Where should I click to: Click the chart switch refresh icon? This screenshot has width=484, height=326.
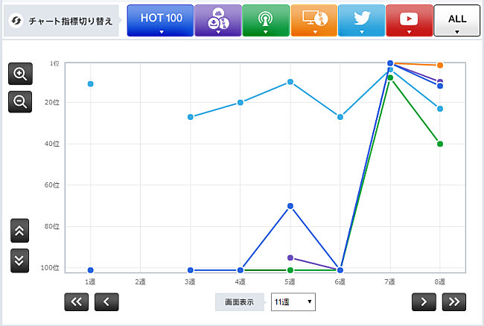[x=15, y=21]
